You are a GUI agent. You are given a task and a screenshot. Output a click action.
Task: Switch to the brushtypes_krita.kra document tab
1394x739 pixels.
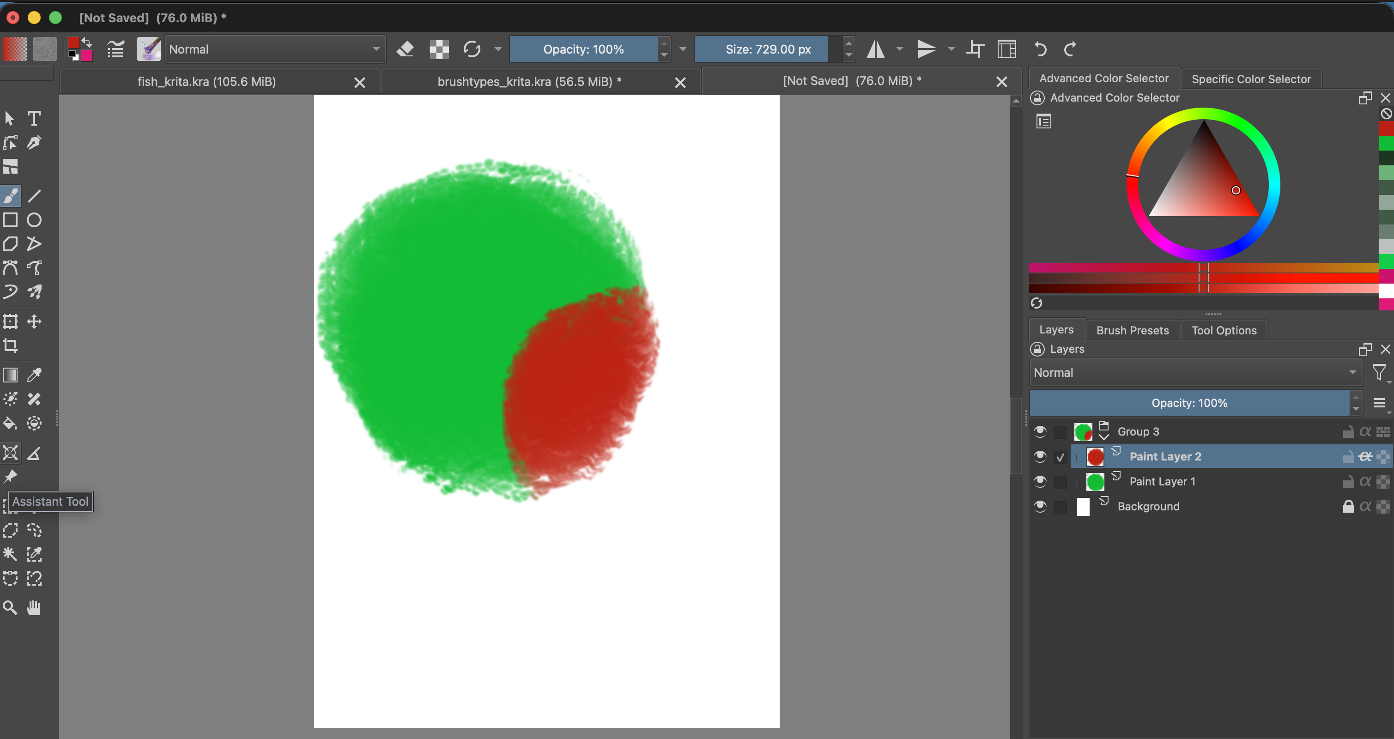click(x=529, y=81)
